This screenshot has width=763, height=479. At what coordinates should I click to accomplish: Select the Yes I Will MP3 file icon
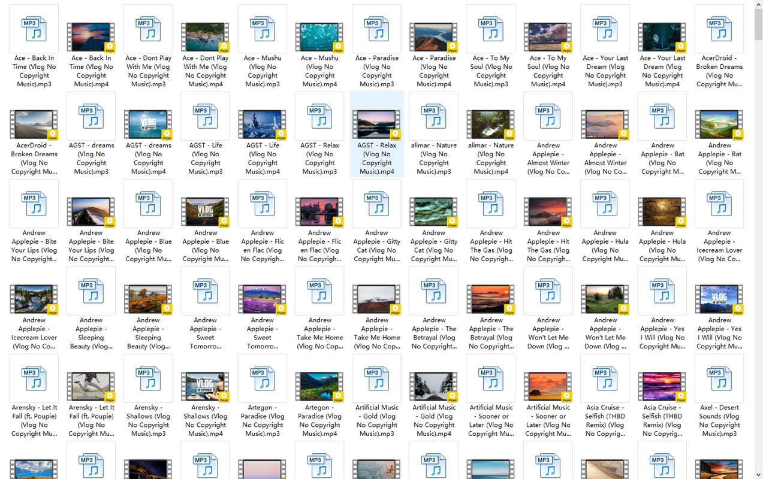(x=663, y=291)
